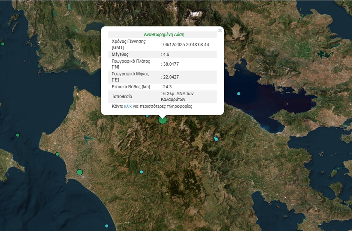Select the cyan marker in the Gulf of Corinth
Screen dimensions: 352x231
[x=239, y=93]
